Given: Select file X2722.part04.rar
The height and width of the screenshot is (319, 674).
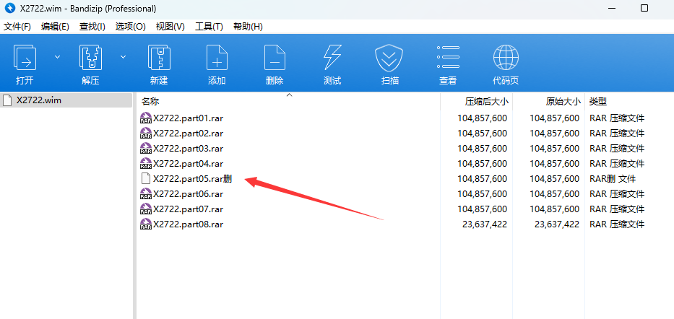Looking at the screenshot, I should (188, 164).
